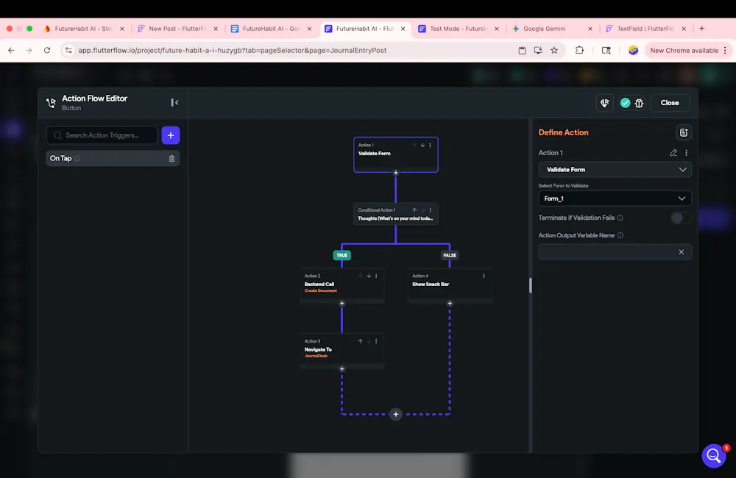Image resolution: width=736 pixels, height=478 pixels.
Task: Switch to the Test Mode browser tab
Action: [x=458, y=29]
